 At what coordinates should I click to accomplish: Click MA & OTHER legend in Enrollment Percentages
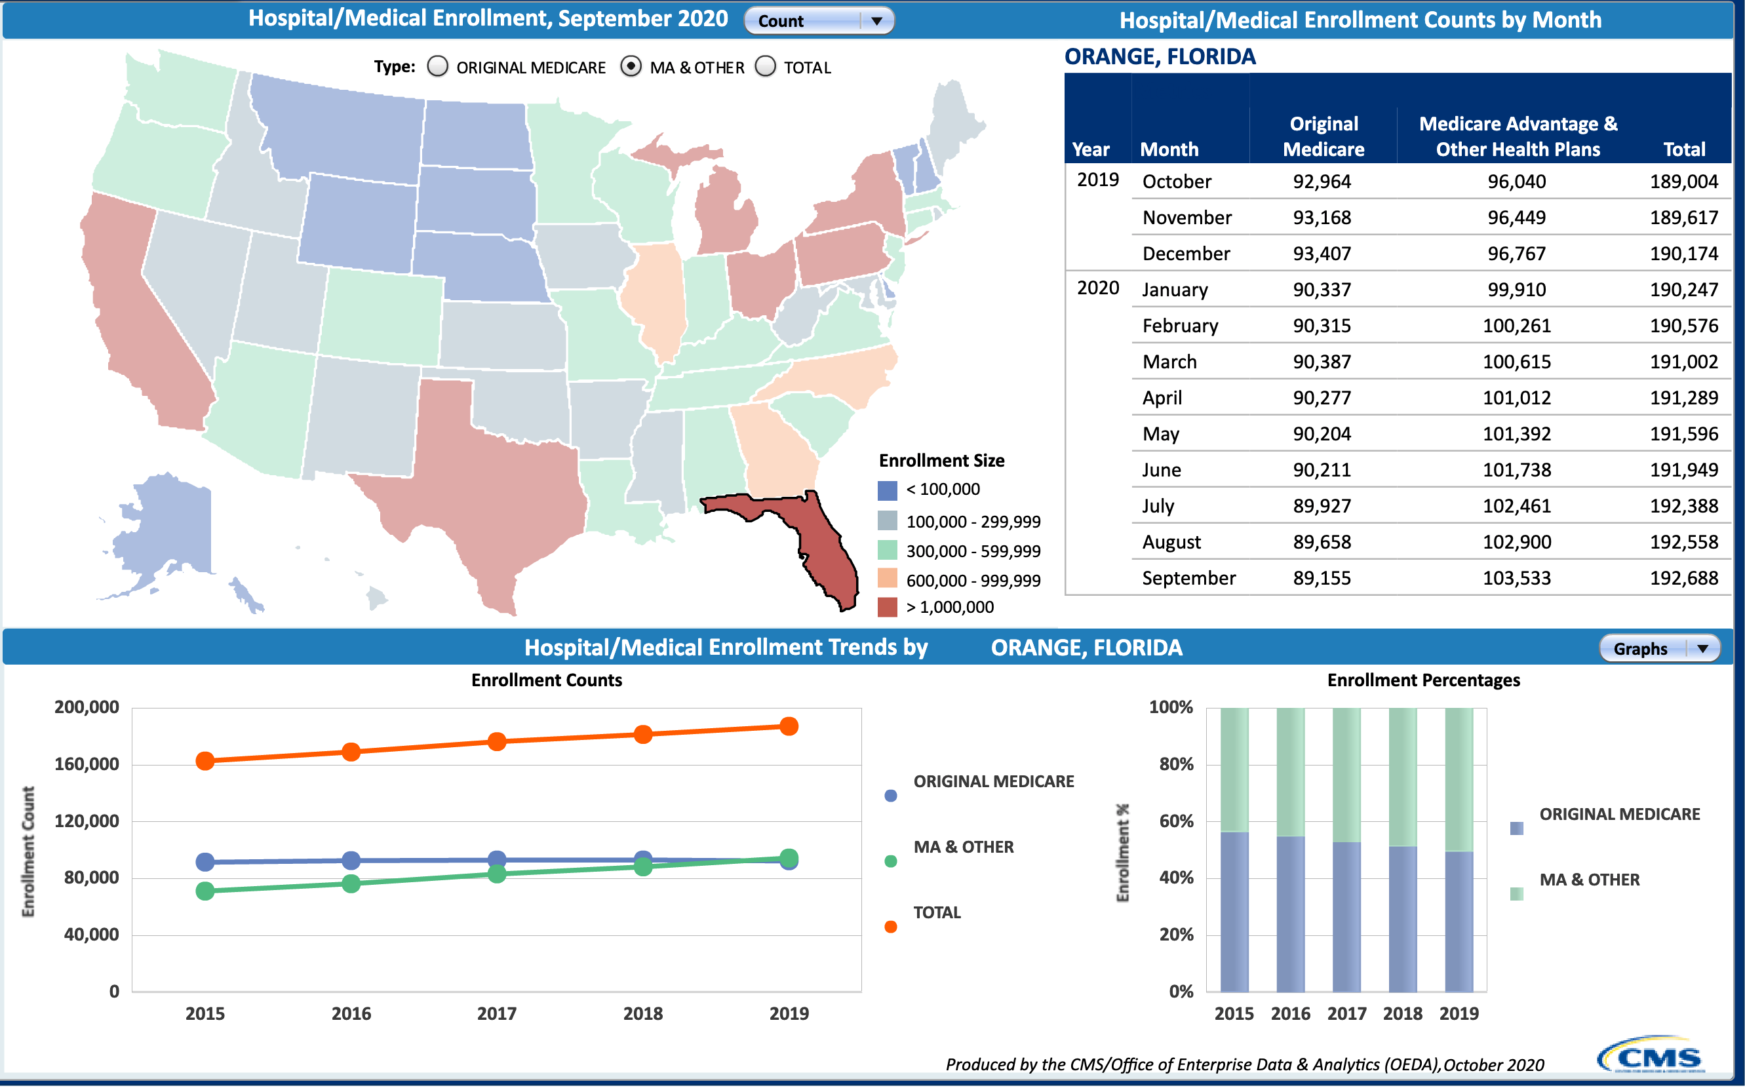[x=1589, y=880]
